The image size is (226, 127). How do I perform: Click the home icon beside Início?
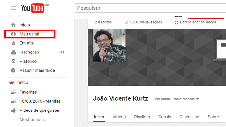[x=13, y=25]
